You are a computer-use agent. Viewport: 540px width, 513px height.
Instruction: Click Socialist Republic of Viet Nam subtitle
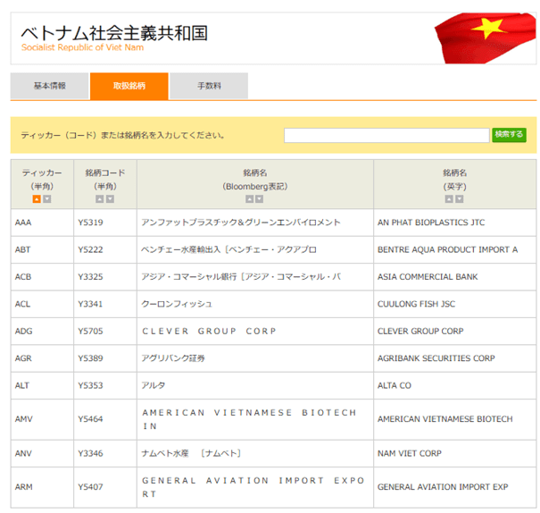[x=82, y=47]
